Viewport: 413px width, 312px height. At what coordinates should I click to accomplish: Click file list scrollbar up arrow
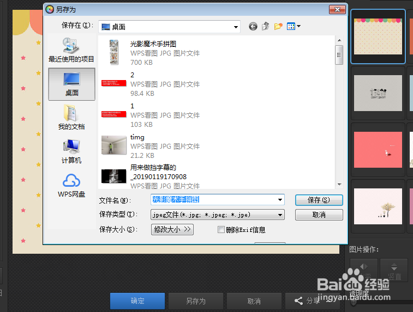(339, 40)
